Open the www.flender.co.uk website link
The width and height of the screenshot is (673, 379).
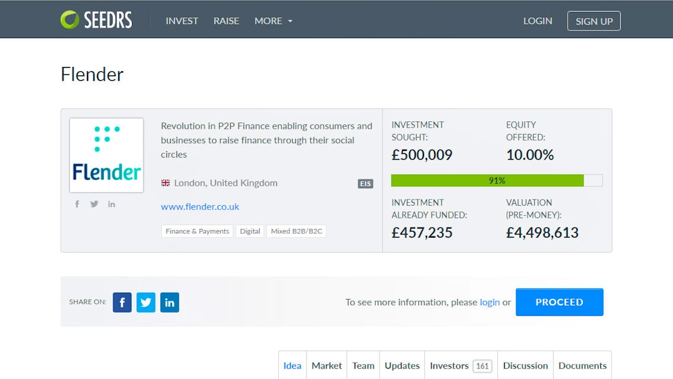coord(200,206)
